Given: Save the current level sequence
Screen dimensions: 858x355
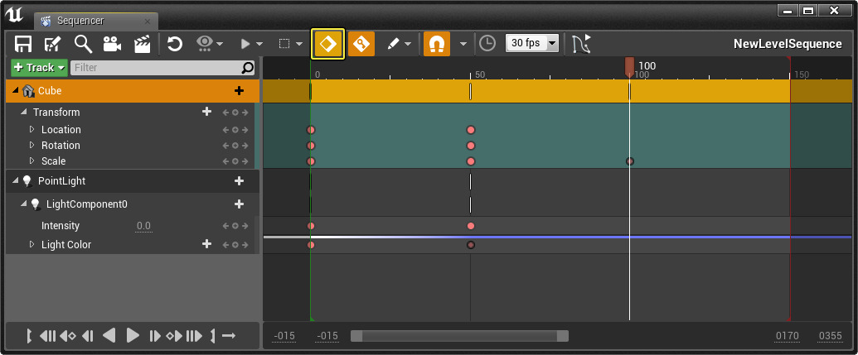Looking at the screenshot, I should [x=23, y=44].
